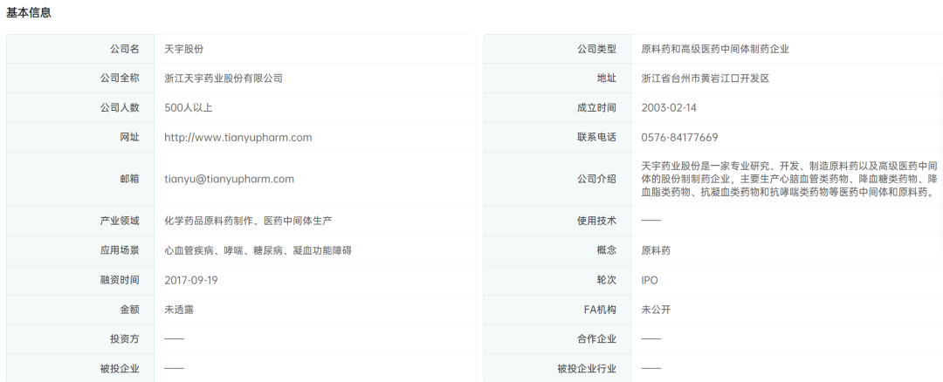Click the 使用技术 label cell
Image resolution: width=943 pixels, height=382 pixels.
pyautogui.click(x=557, y=221)
